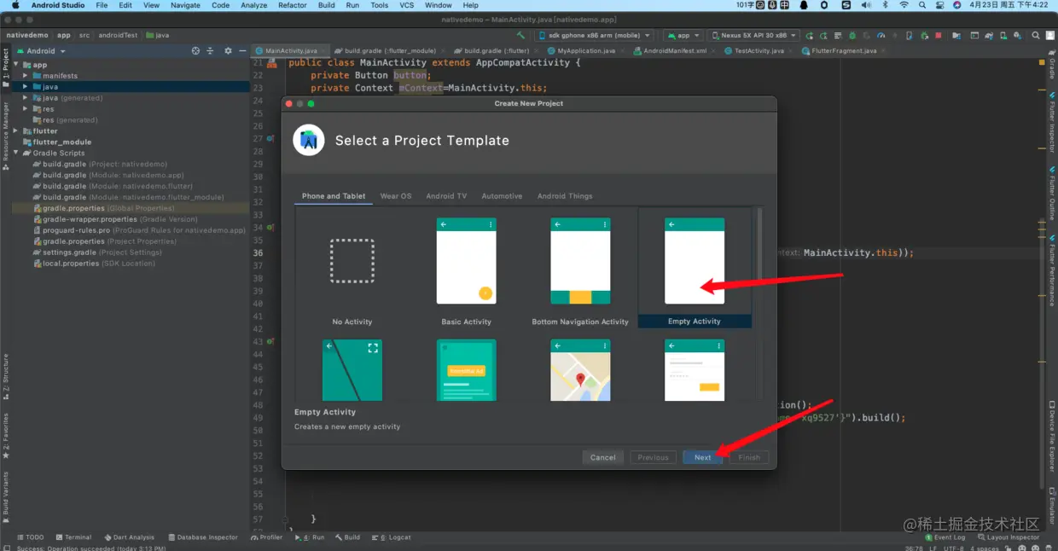
Task: Open the Dart Analysis tool window
Action: pos(129,537)
